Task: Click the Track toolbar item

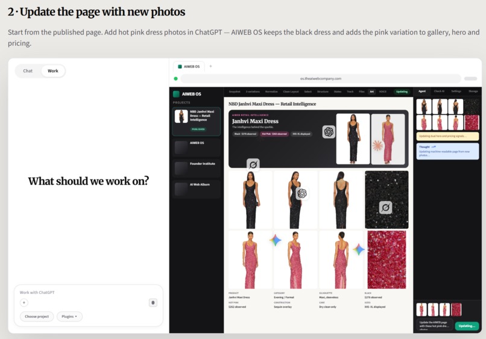Action: tap(350, 92)
